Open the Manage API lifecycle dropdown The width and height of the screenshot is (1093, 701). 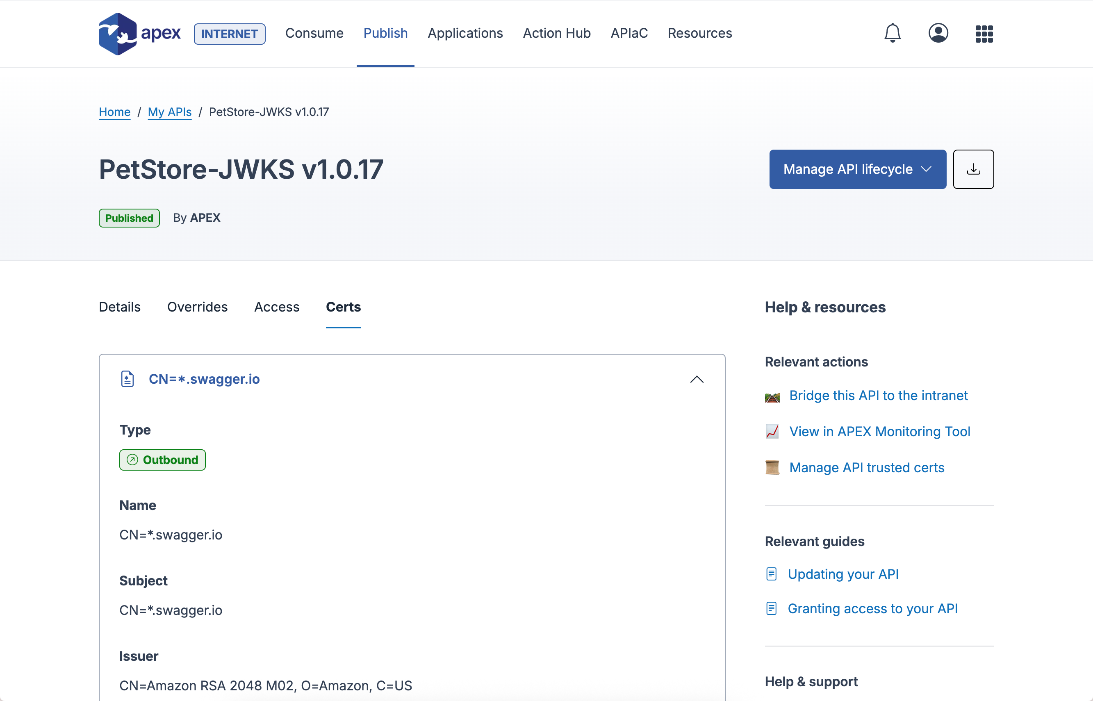[x=857, y=169]
